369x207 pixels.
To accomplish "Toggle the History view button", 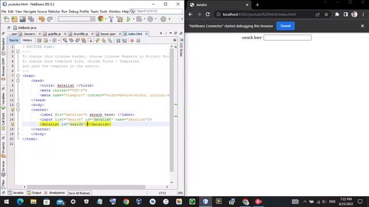I will (27, 40).
